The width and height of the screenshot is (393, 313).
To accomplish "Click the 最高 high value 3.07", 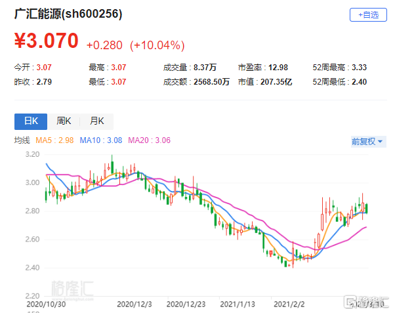I will [x=119, y=68].
